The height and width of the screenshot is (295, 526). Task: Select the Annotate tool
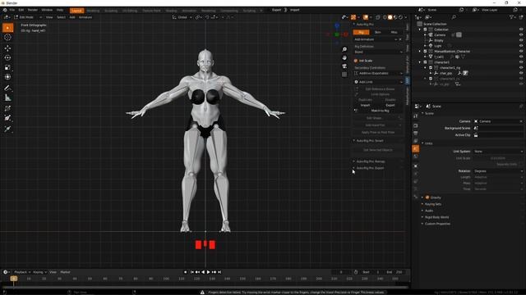tap(7, 88)
